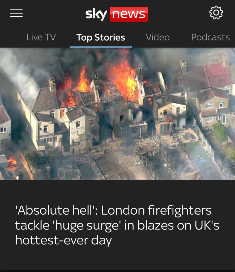Open the burning houses lead story photo
This screenshot has width=235, height=272.
pyautogui.click(x=117, y=114)
